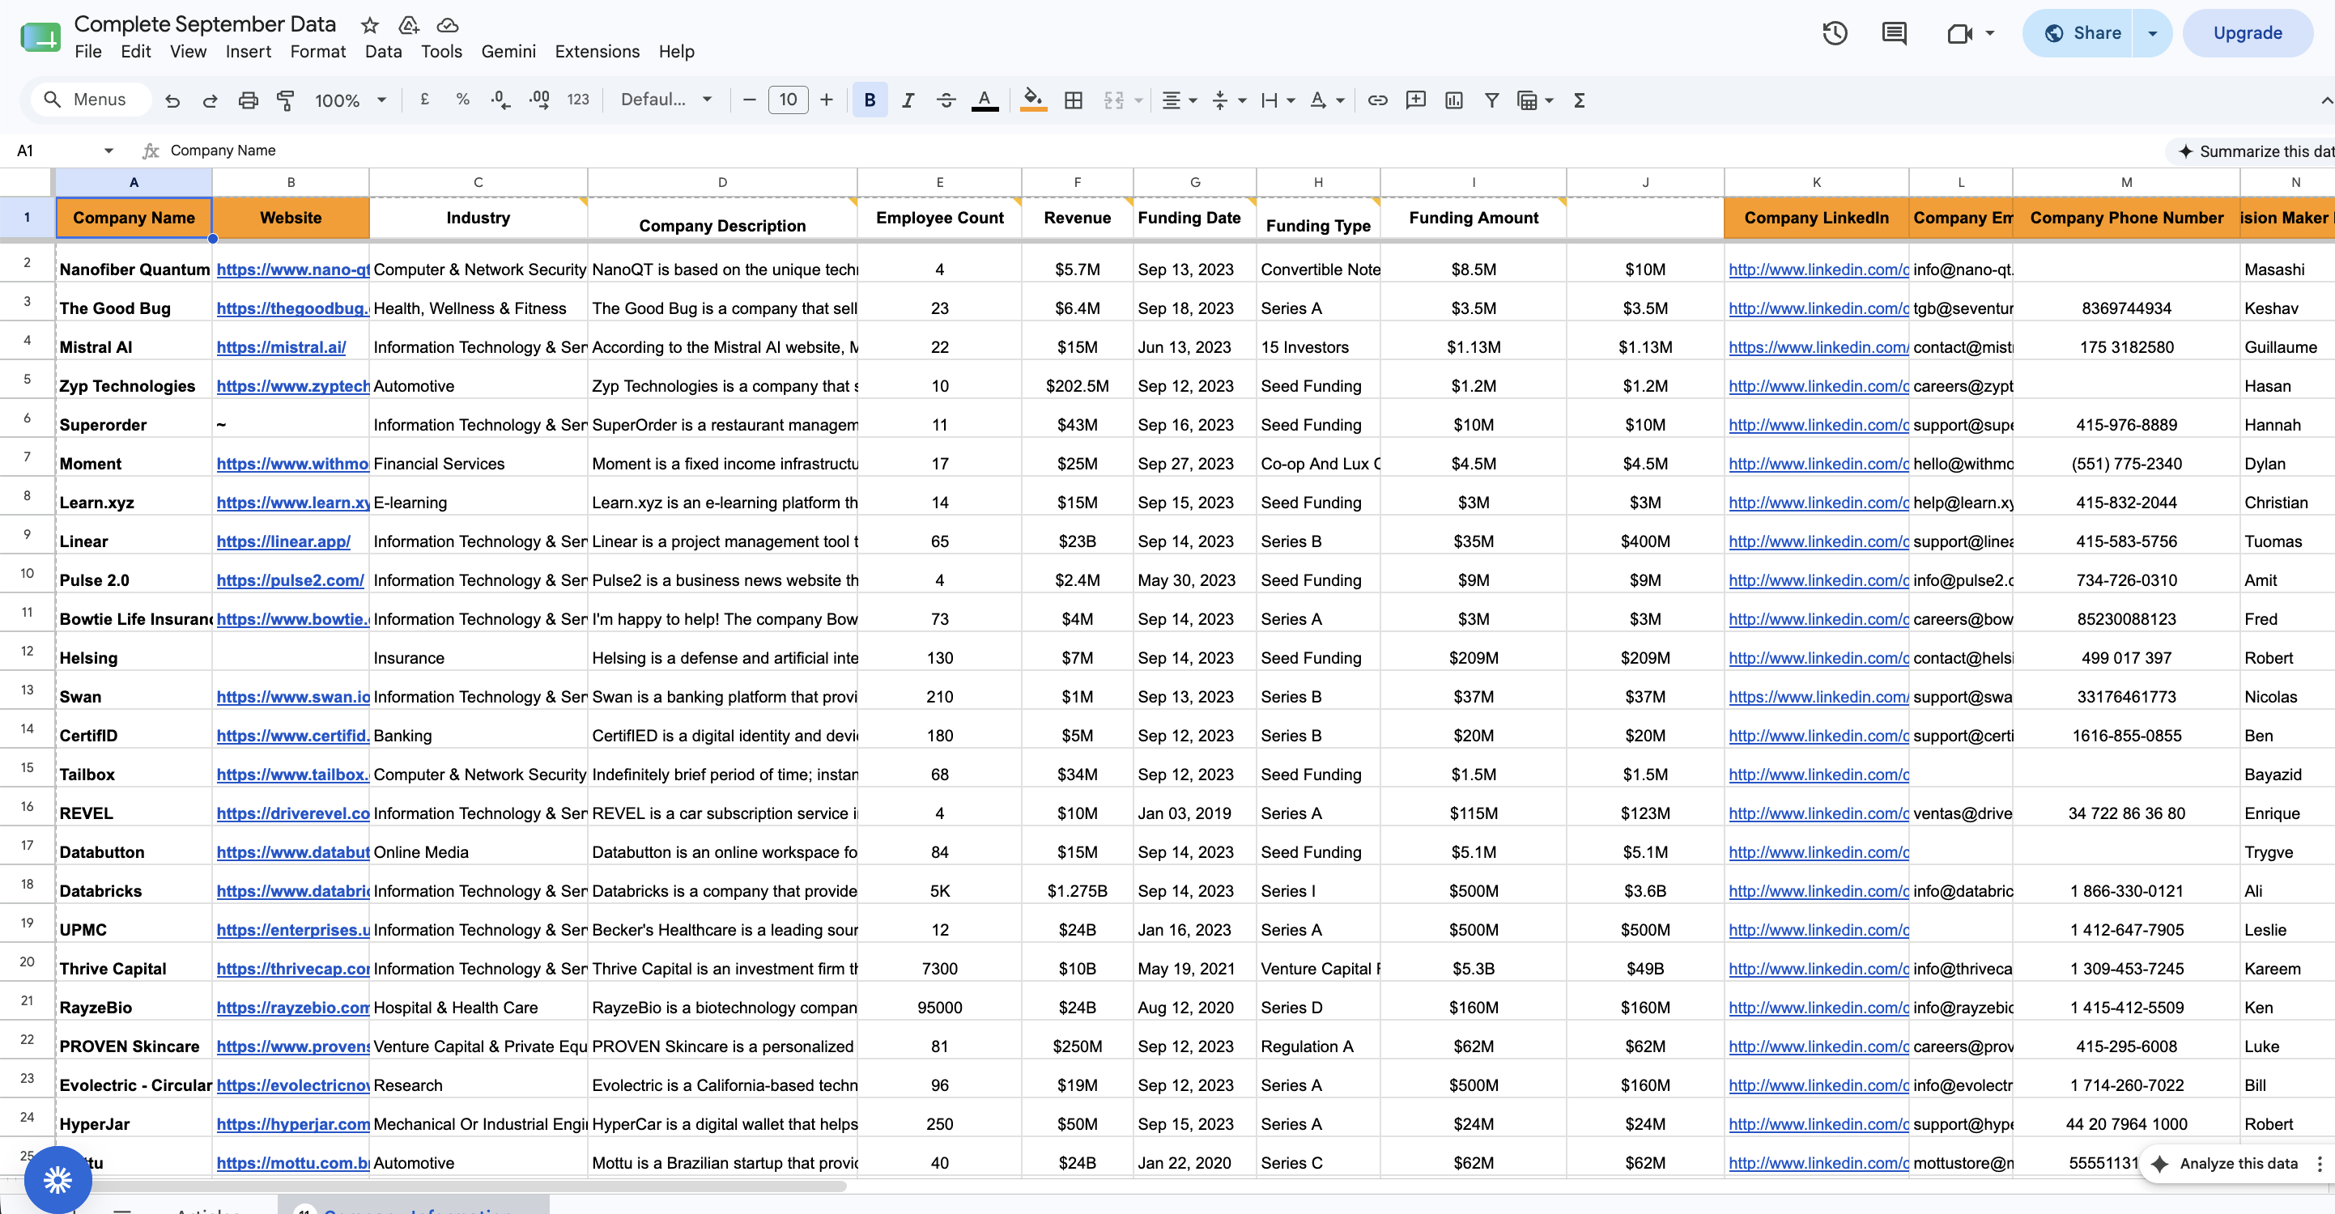Click the Menus search box

[91, 100]
